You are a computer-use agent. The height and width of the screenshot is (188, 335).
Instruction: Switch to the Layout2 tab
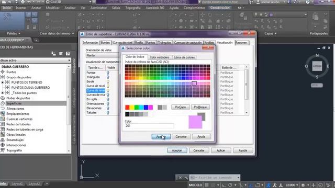pyautogui.click(x=34, y=183)
